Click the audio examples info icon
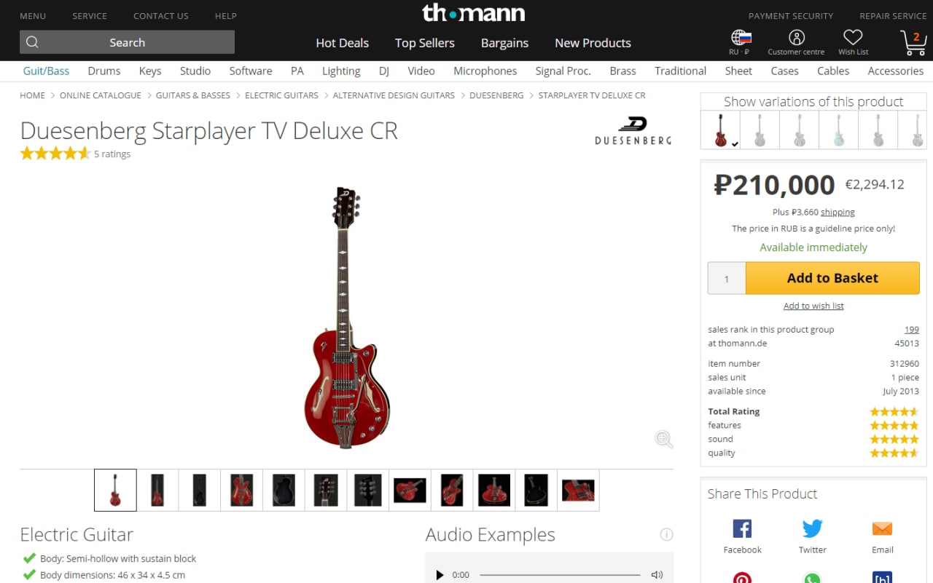This screenshot has height=583, width=933. tap(666, 534)
